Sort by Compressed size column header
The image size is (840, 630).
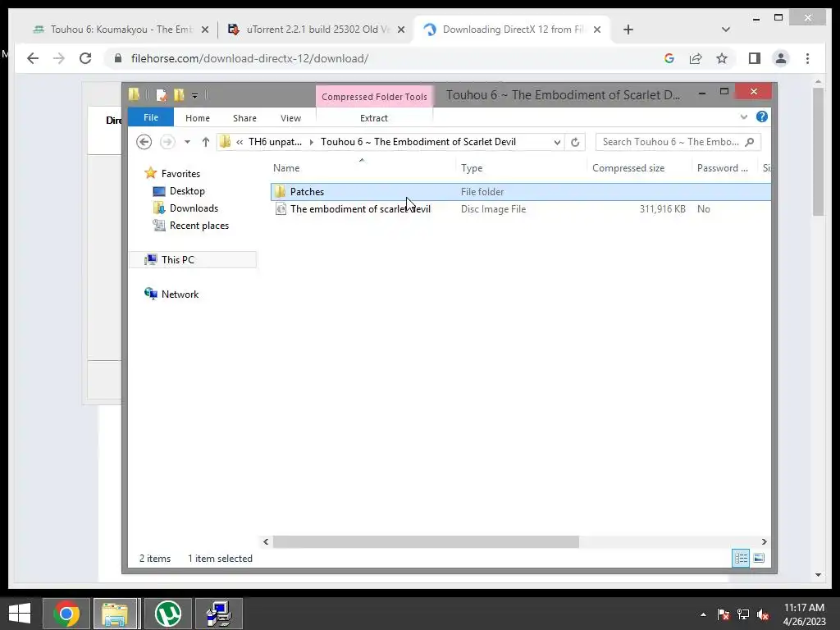pos(640,168)
